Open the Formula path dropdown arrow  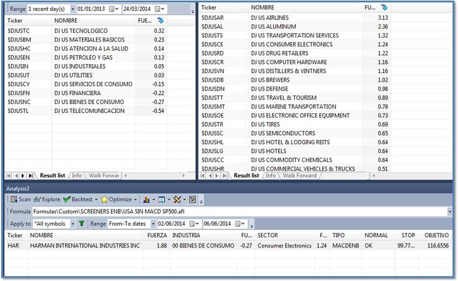coord(450,212)
